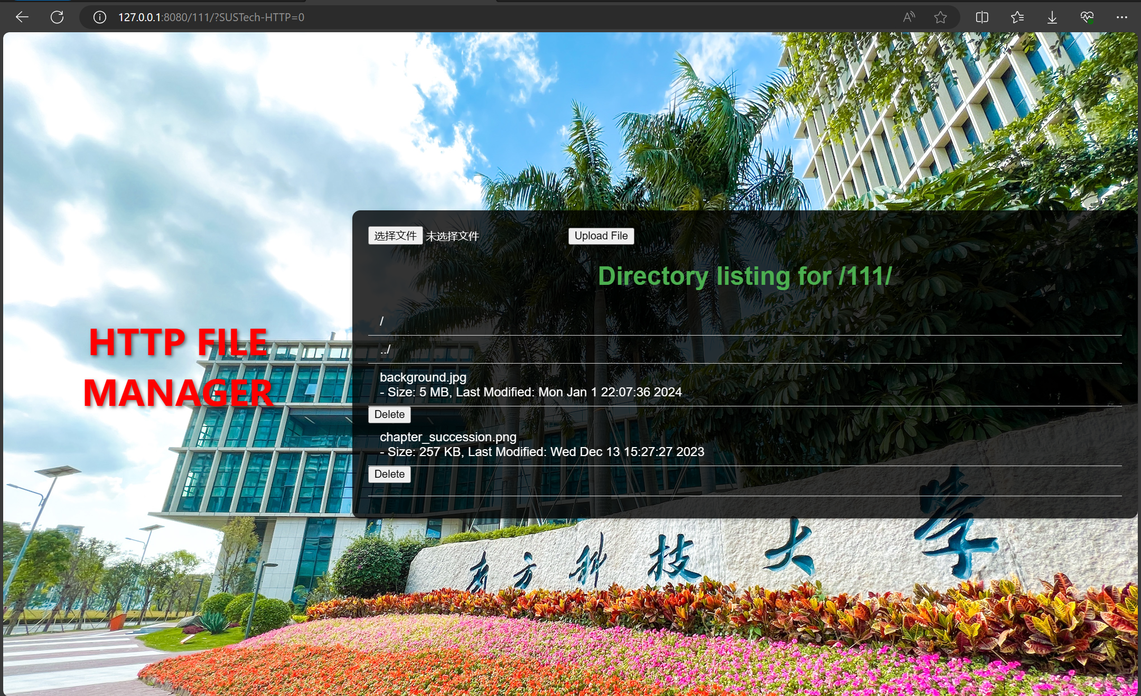The height and width of the screenshot is (696, 1141).
Task: Activate the Read Aloud icon
Action: click(x=909, y=17)
